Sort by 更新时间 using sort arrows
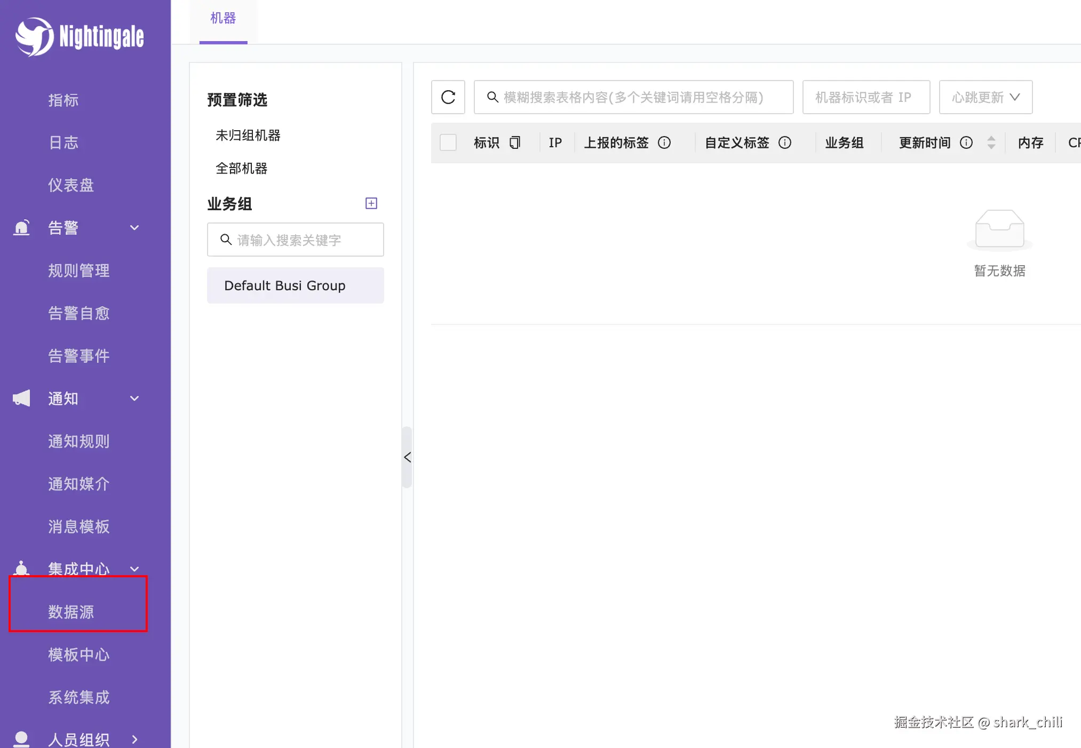Screen dimensions: 1081x748 coord(991,142)
